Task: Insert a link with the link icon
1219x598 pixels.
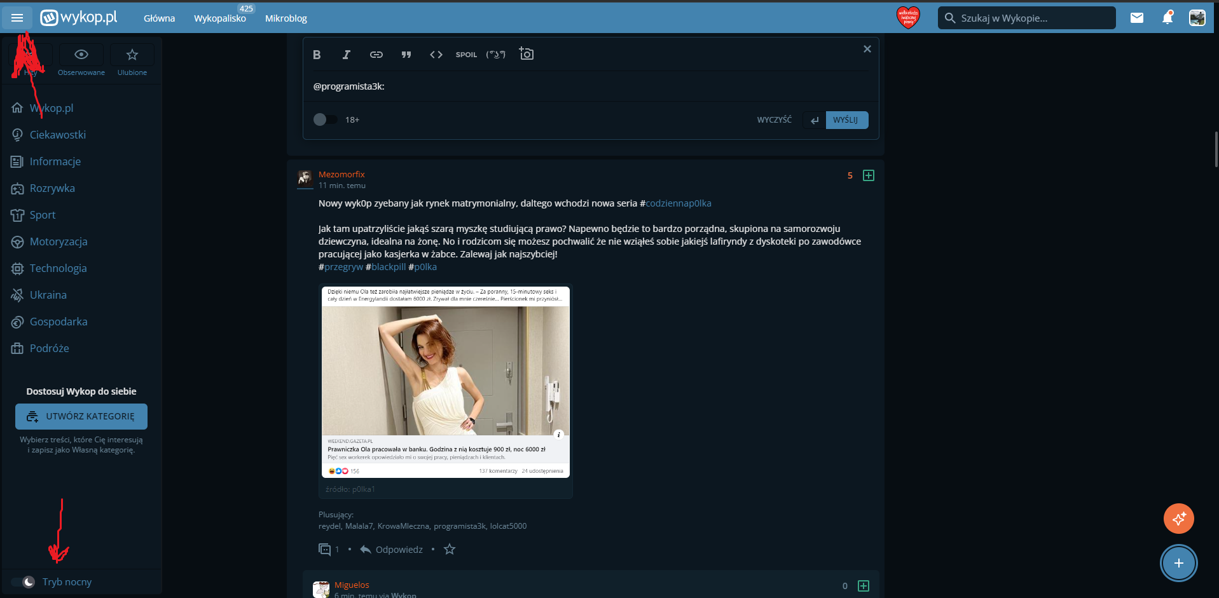Action: tap(376, 55)
